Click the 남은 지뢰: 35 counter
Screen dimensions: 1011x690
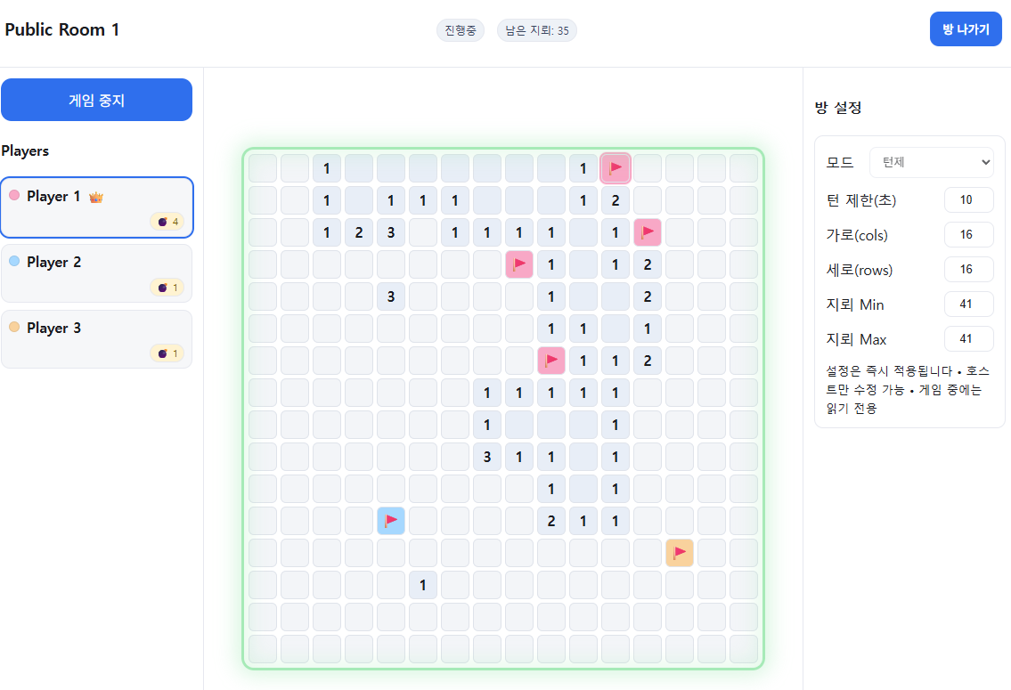[x=536, y=30]
